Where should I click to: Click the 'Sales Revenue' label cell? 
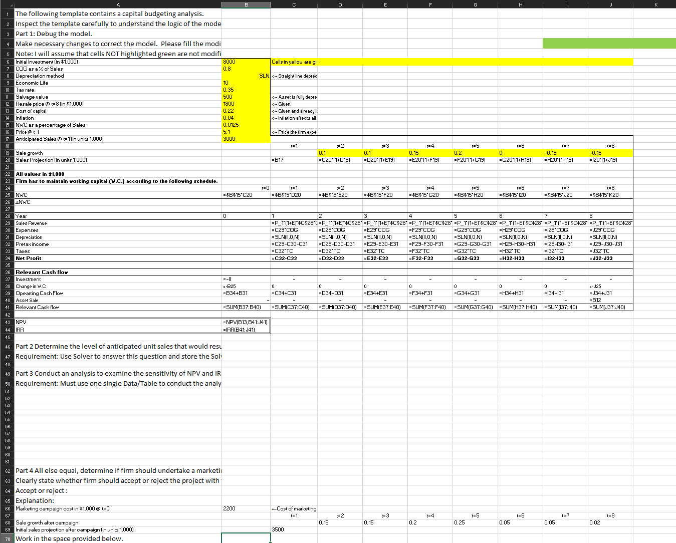point(118,223)
